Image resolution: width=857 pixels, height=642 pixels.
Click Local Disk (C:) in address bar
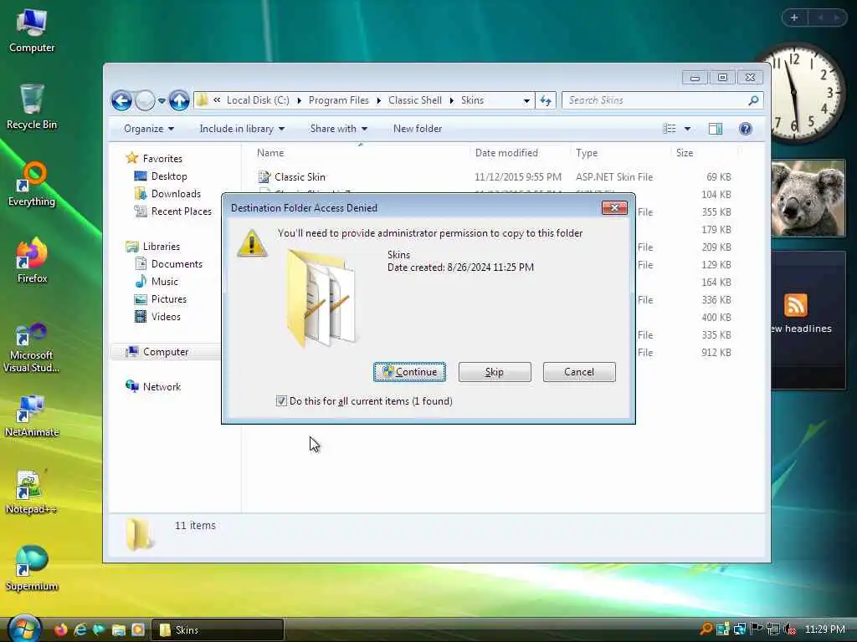(258, 100)
